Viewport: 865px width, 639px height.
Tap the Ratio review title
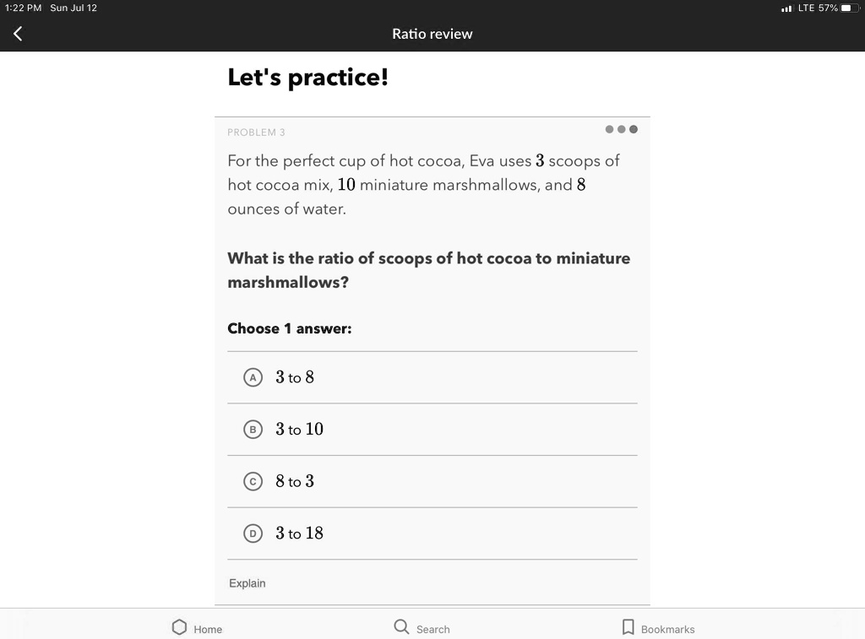[x=432, y=34]
